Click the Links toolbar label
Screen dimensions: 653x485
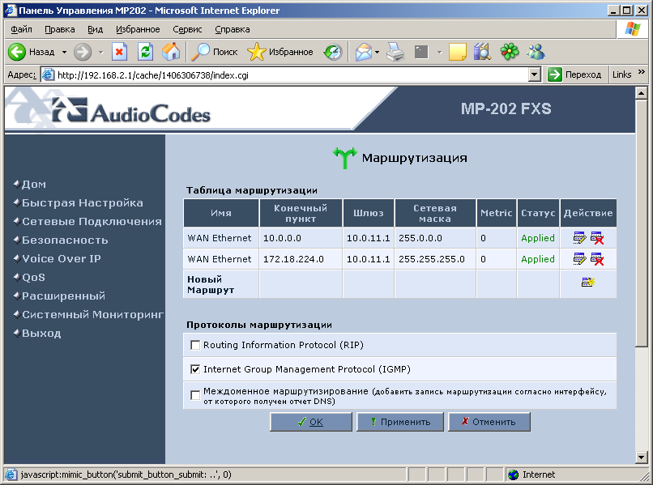[621, 75]
